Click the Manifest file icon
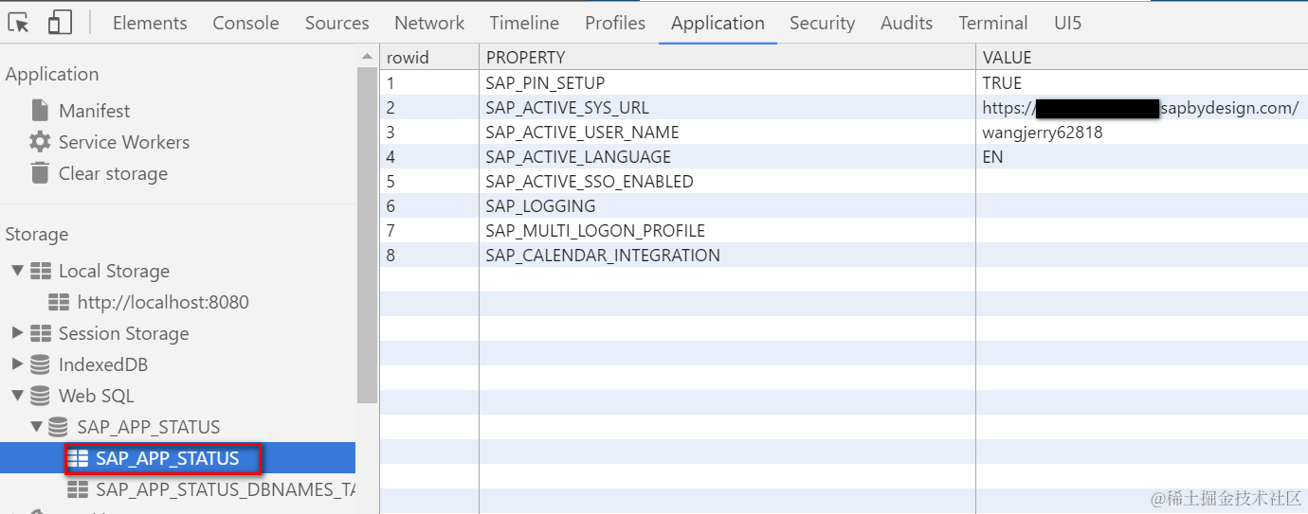The height and width of the screenshot is (514, 1308). (40, 111)
